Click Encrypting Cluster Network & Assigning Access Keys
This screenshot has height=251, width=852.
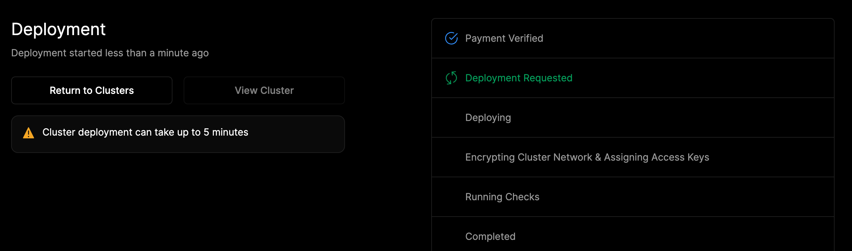(587, 157)
